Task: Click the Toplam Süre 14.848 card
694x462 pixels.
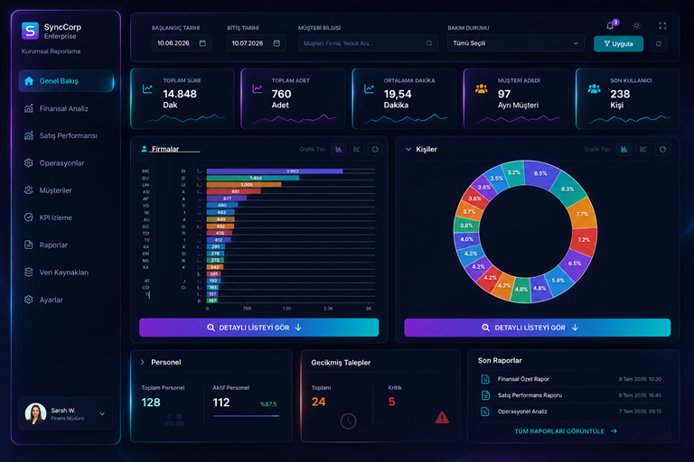Action: click(183, 98)
